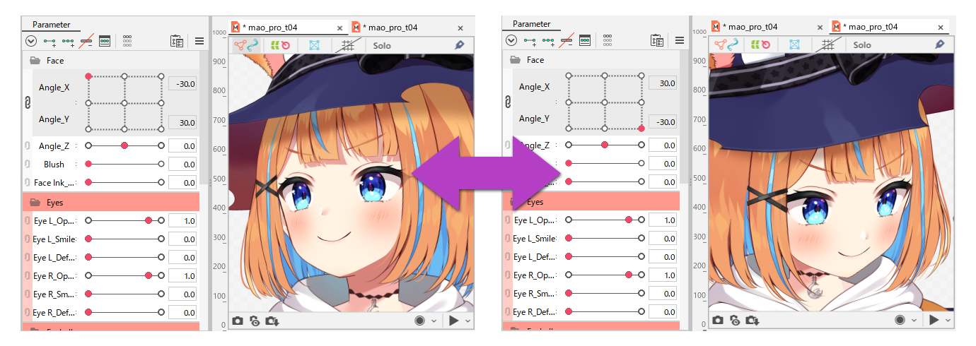Image resolution: width=976 pixels, height=346 pixels.
Task: Click add two keys icon in right panel
Action: coord(530,40)
